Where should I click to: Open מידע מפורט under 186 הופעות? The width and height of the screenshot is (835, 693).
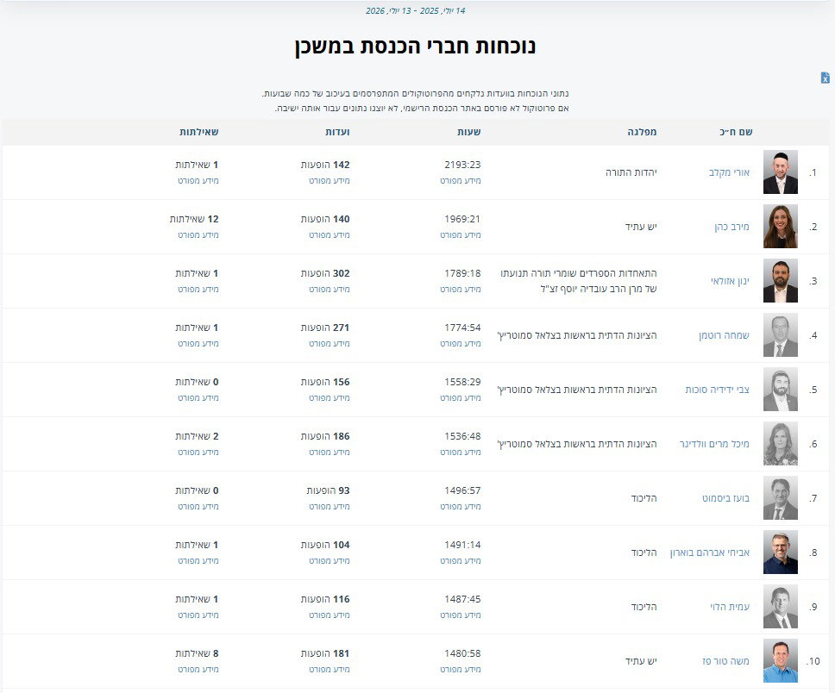point(330,453)
